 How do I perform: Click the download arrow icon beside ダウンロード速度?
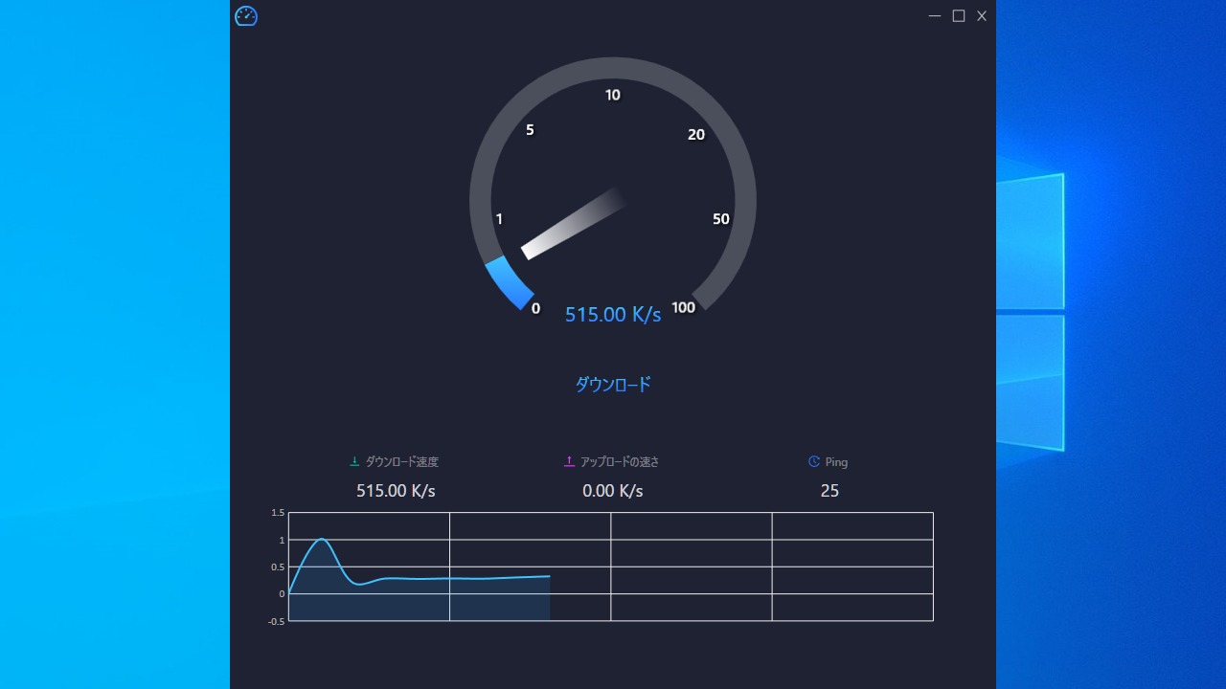(354, 461)
